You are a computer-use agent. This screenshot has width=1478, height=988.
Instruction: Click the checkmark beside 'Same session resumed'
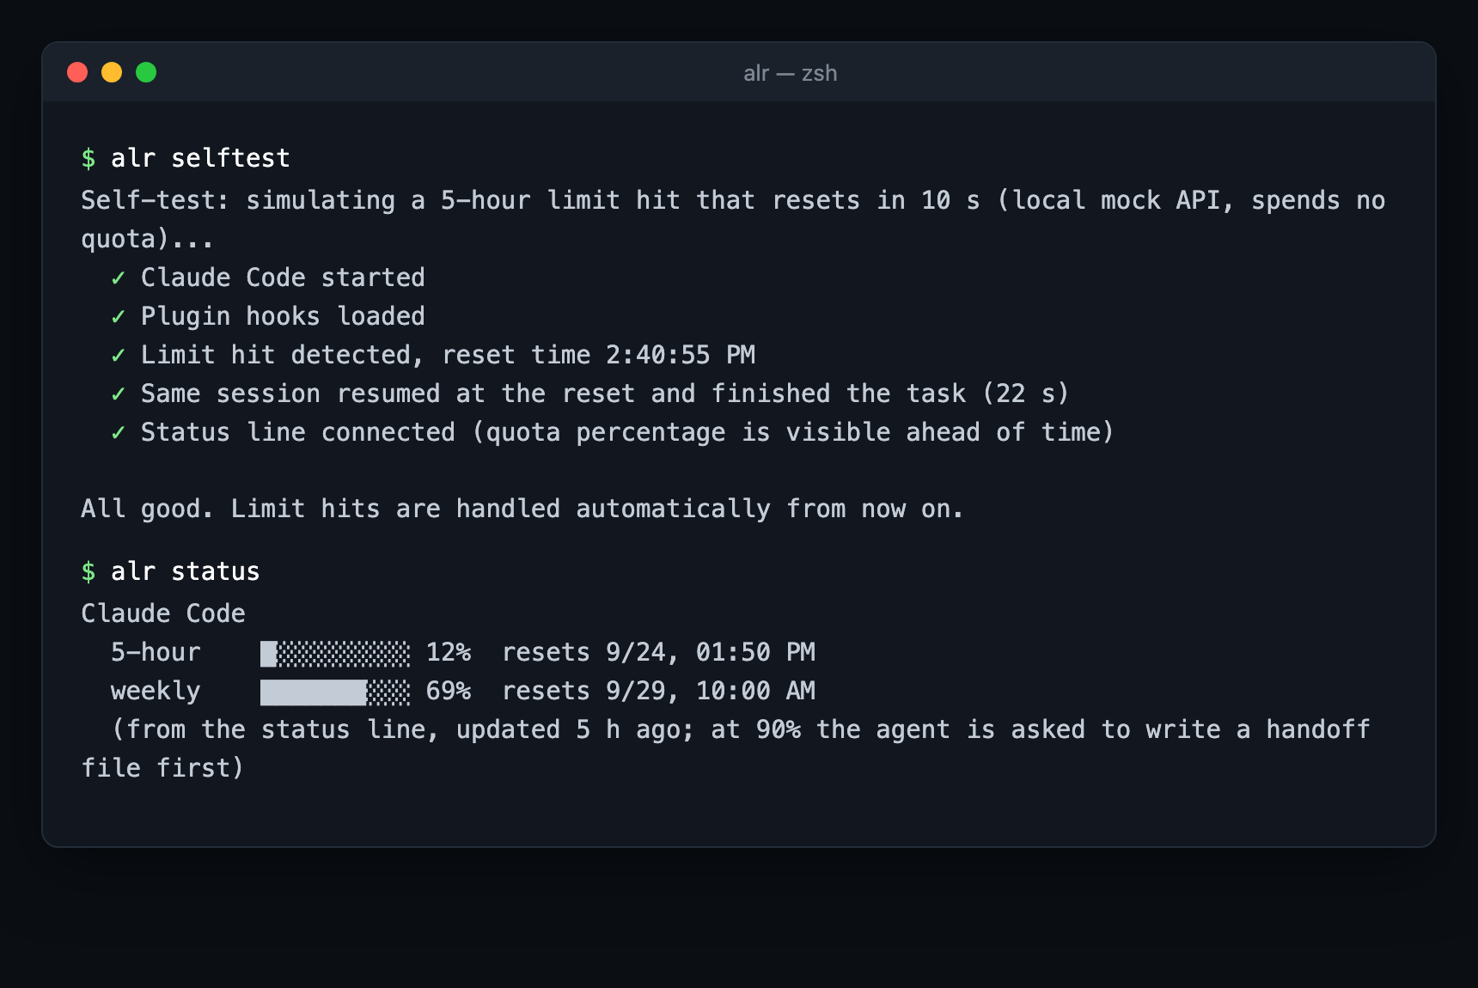click(x=119, y=394)
